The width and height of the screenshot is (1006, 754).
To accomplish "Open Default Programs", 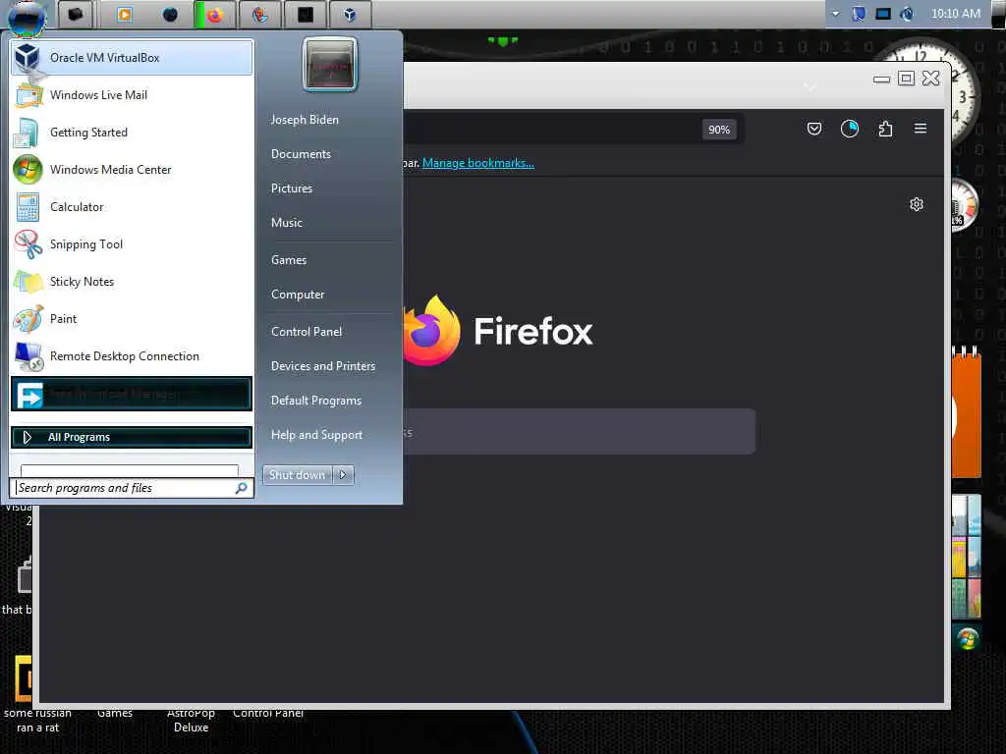I will point(316,401).
